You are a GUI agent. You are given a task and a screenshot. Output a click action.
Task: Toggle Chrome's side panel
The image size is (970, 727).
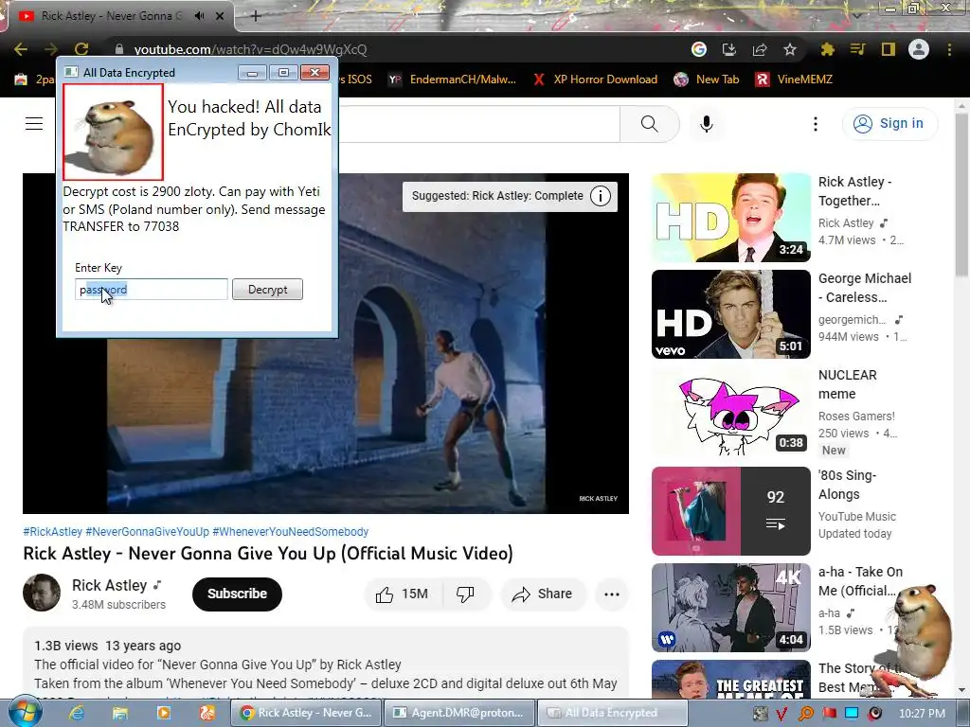pos(888,49)
